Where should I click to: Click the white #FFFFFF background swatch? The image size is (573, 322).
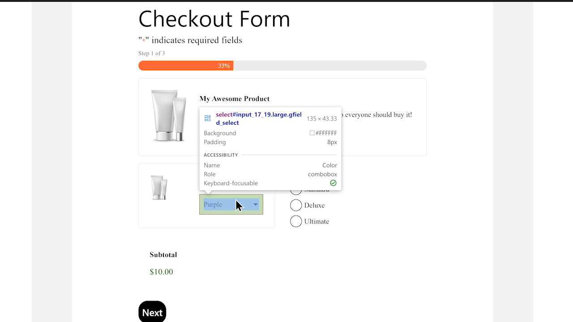coord(312,133)
